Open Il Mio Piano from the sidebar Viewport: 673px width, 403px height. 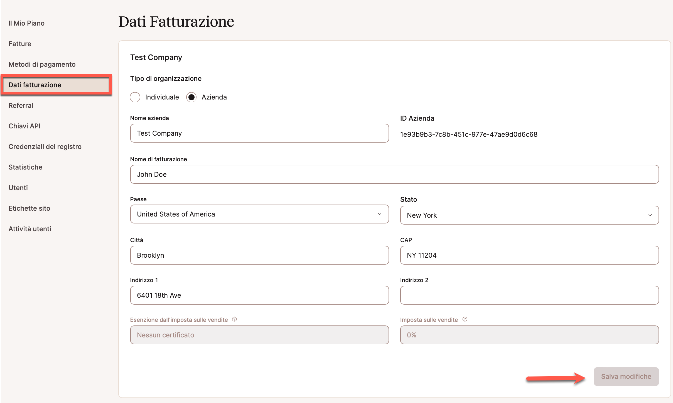[x=26, y=23]
